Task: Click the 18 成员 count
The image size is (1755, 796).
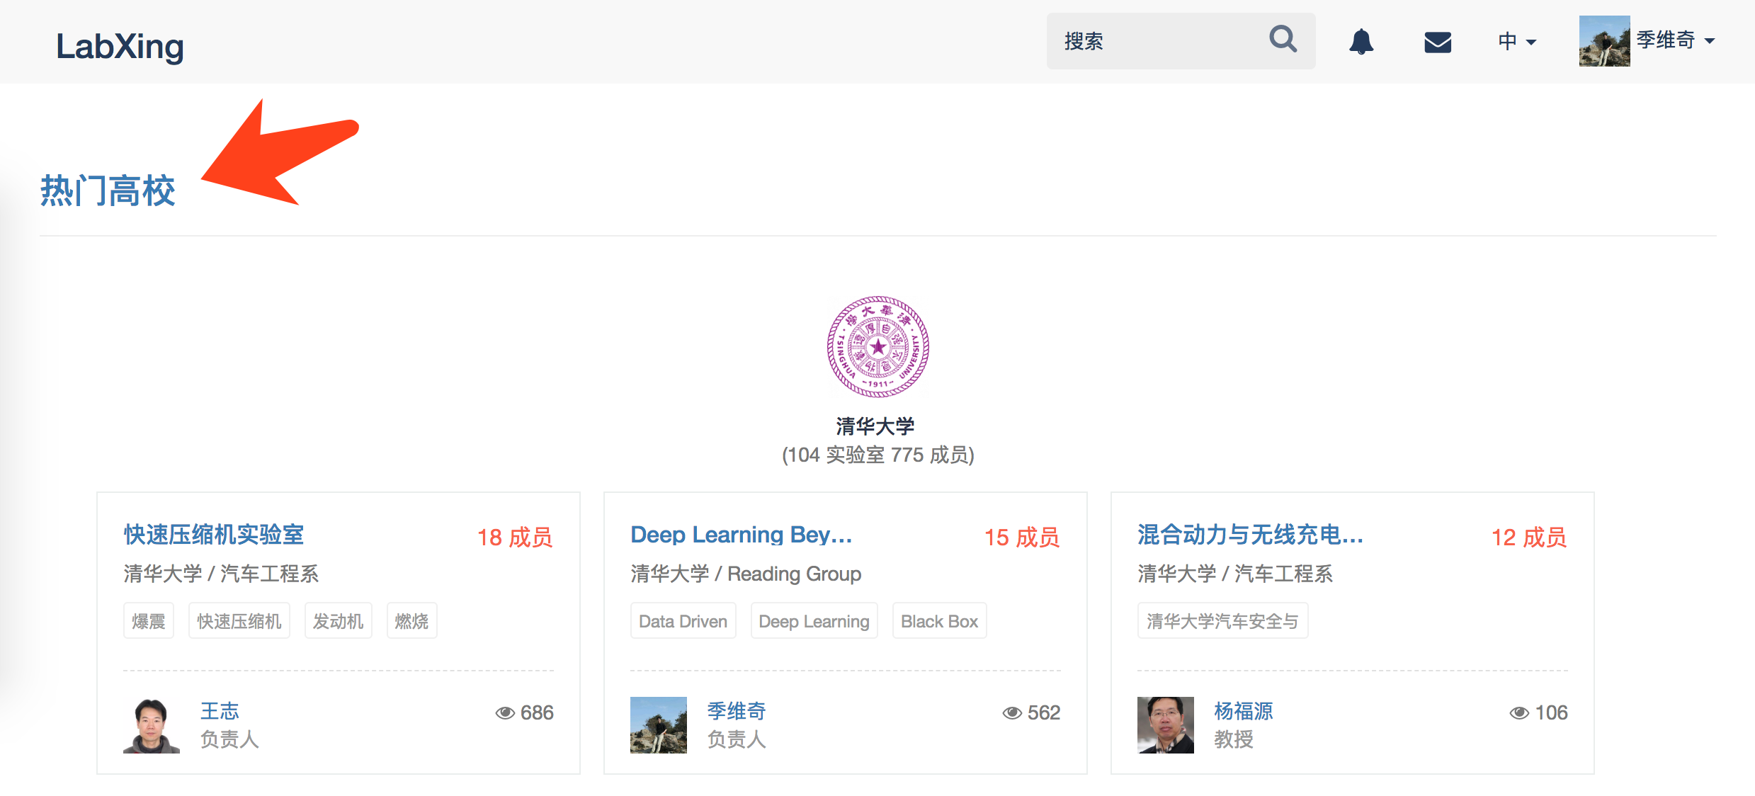Action: pyautogui.click(x=515, y=538)
